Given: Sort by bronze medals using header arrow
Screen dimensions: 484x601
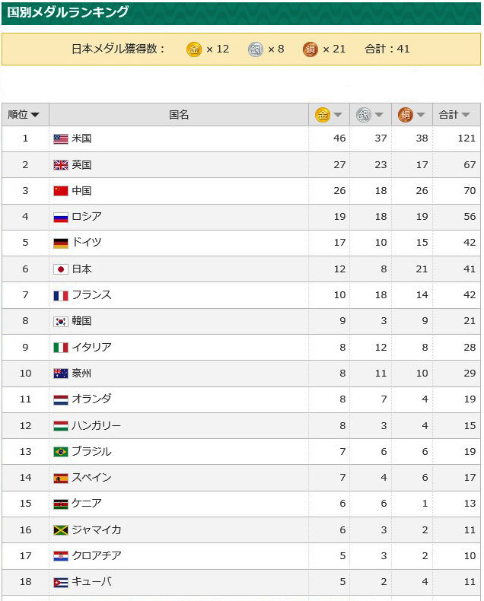Looking at the screenshot, I should [x=421, y=115].
